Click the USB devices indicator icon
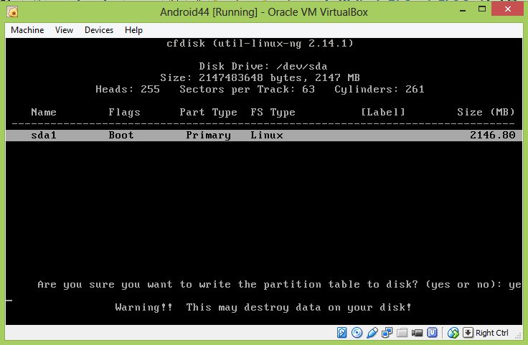The image size is (528, 345). coord(372,333)
